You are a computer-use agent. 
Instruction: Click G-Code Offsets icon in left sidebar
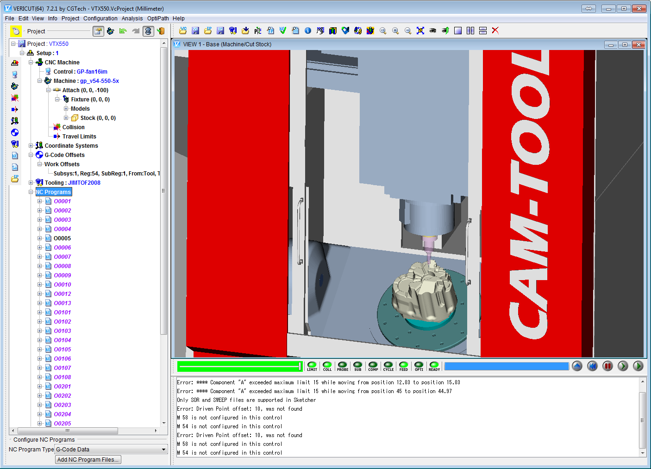(15, 132)
